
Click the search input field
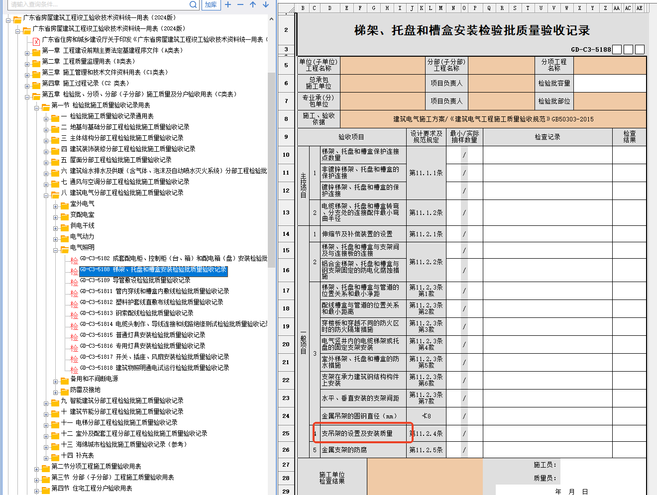pos(98,4)
